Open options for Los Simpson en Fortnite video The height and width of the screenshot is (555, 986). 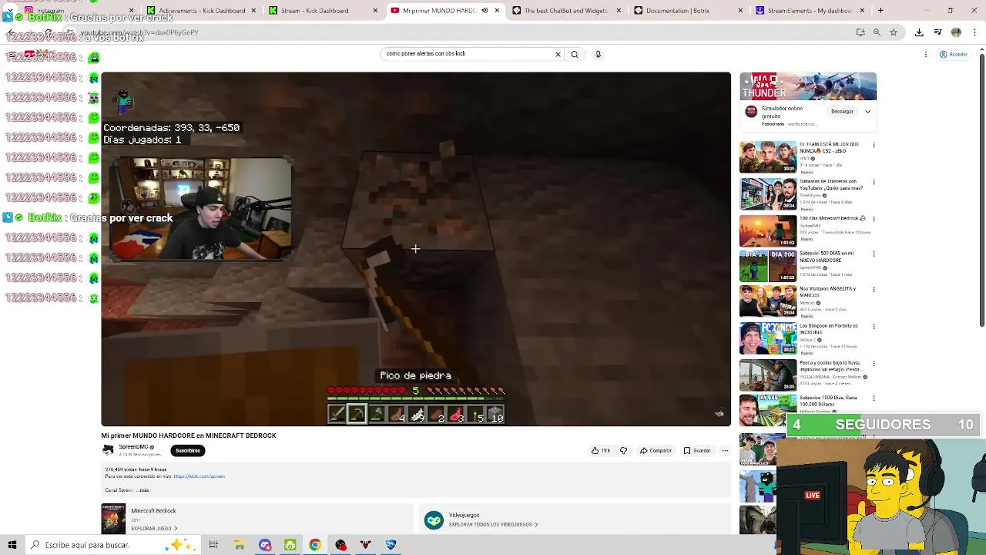coord(874,326)
